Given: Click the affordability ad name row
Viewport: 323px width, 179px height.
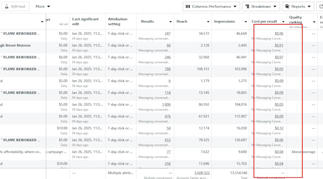Looking at the screenshot, I should click(21, 152).
